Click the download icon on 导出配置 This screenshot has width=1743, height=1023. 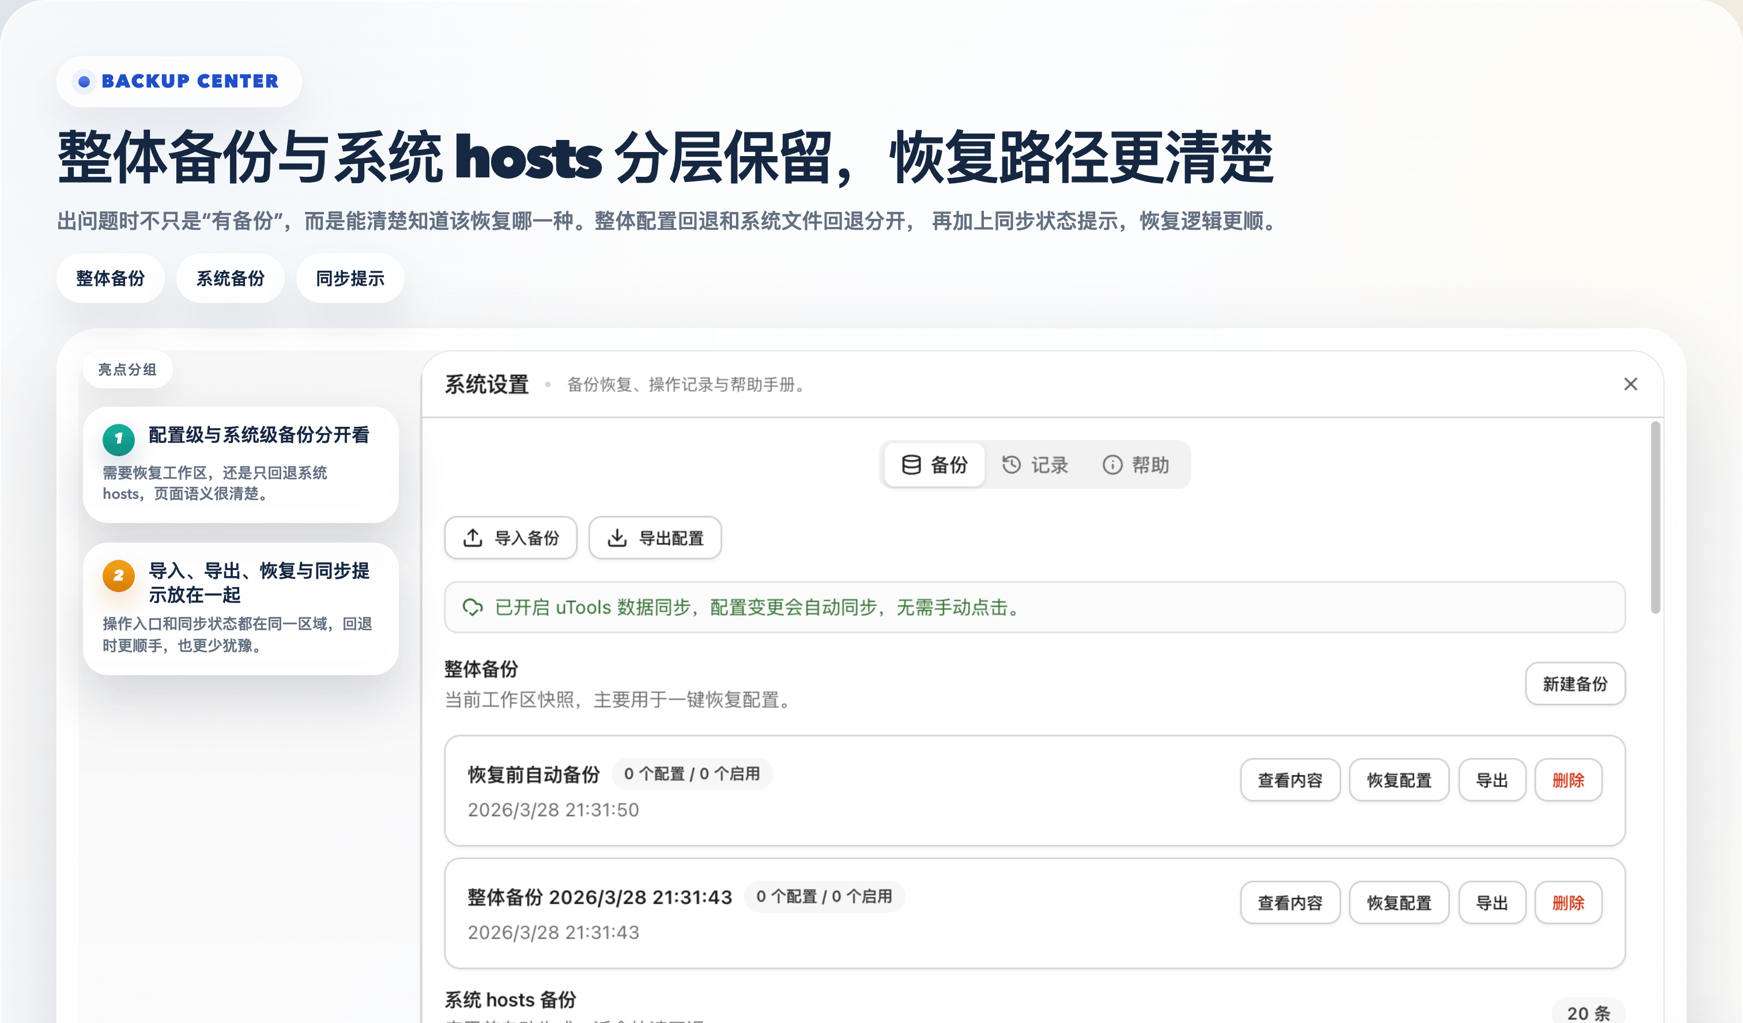tap(617, 538)
